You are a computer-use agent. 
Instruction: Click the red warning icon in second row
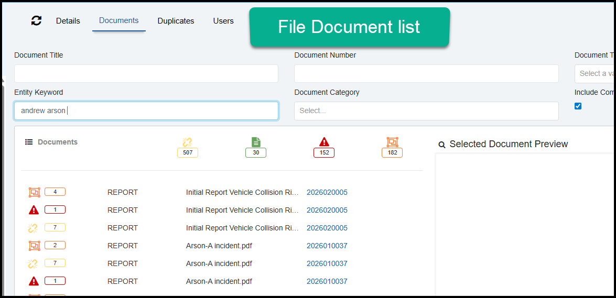[34, 210]
